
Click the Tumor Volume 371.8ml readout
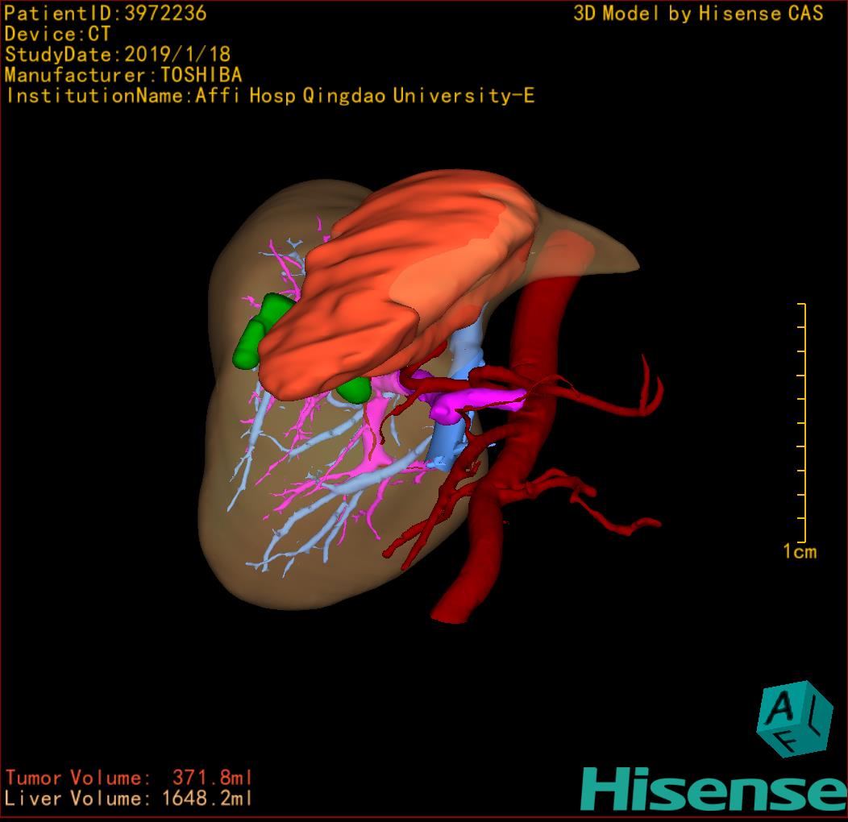point(129,778)
